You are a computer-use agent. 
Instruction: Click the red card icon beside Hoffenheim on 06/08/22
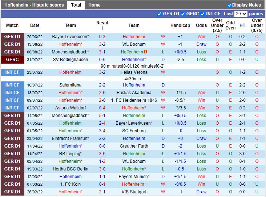click(146, 52)
